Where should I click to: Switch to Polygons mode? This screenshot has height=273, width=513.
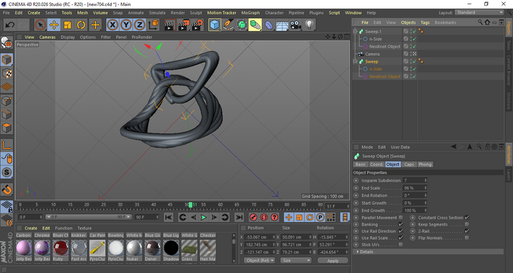pyautogui.click(x=7, y=128)
